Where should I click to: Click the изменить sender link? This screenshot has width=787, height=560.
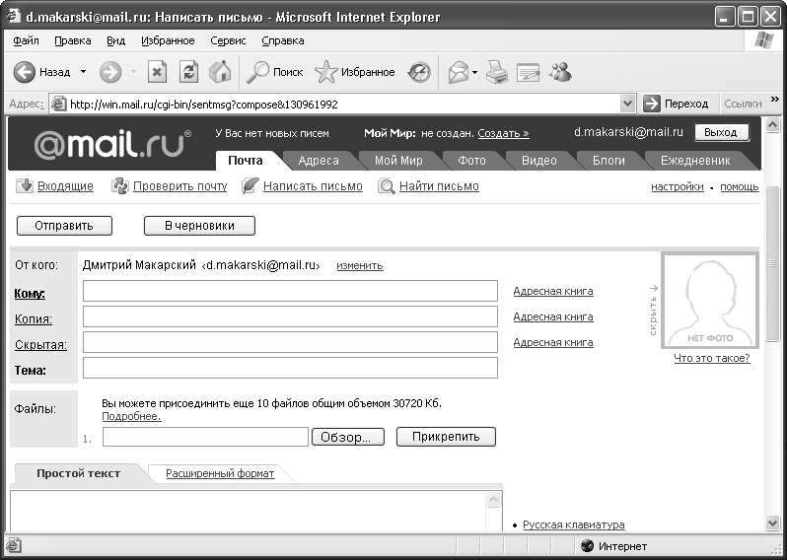(x=360, y=265)
